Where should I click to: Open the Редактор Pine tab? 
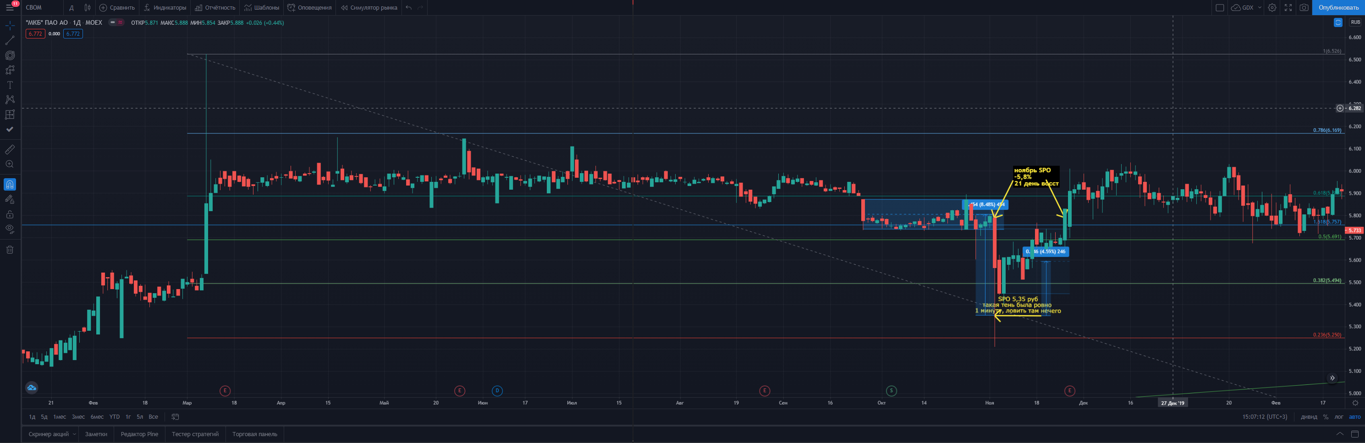[x=139, y=434]
